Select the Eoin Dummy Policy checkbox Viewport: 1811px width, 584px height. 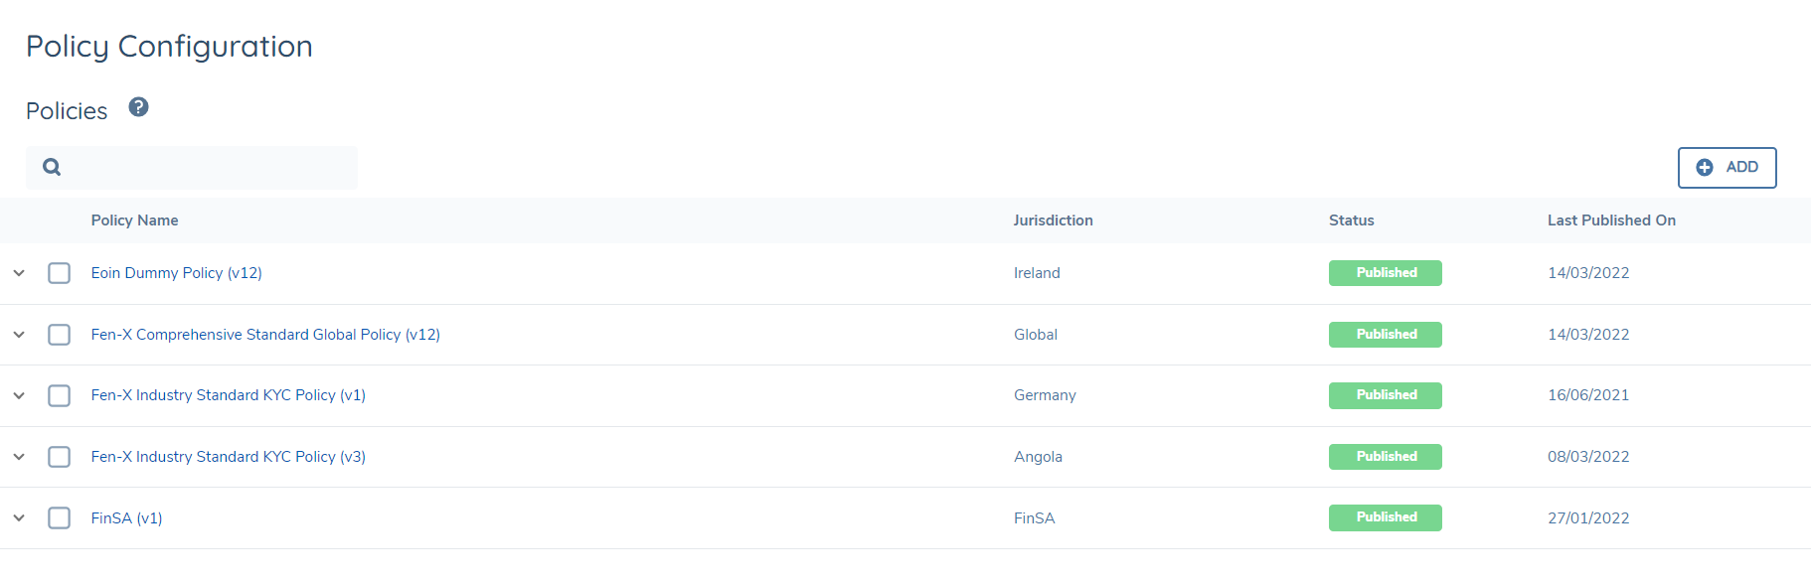click(60, 273)
